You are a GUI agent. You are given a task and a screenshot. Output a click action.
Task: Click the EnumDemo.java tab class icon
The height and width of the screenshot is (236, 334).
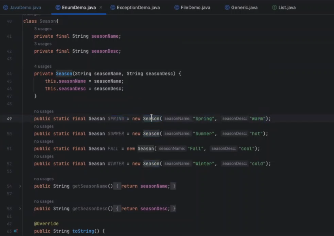click(x=58, y=7)
